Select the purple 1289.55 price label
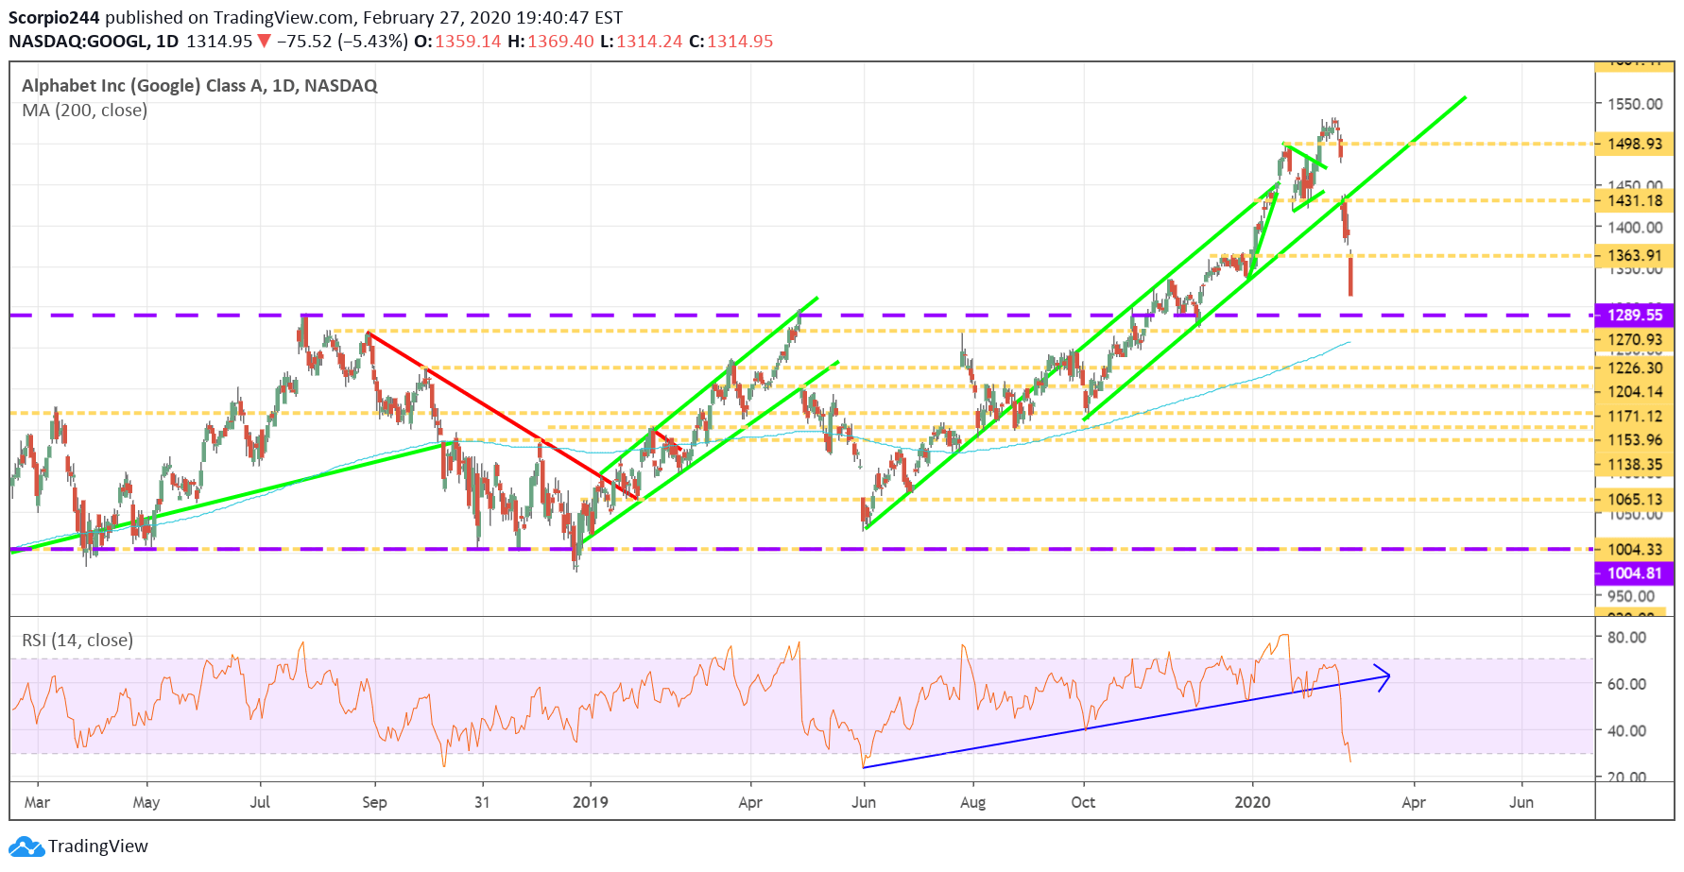 pos(1635,316)
